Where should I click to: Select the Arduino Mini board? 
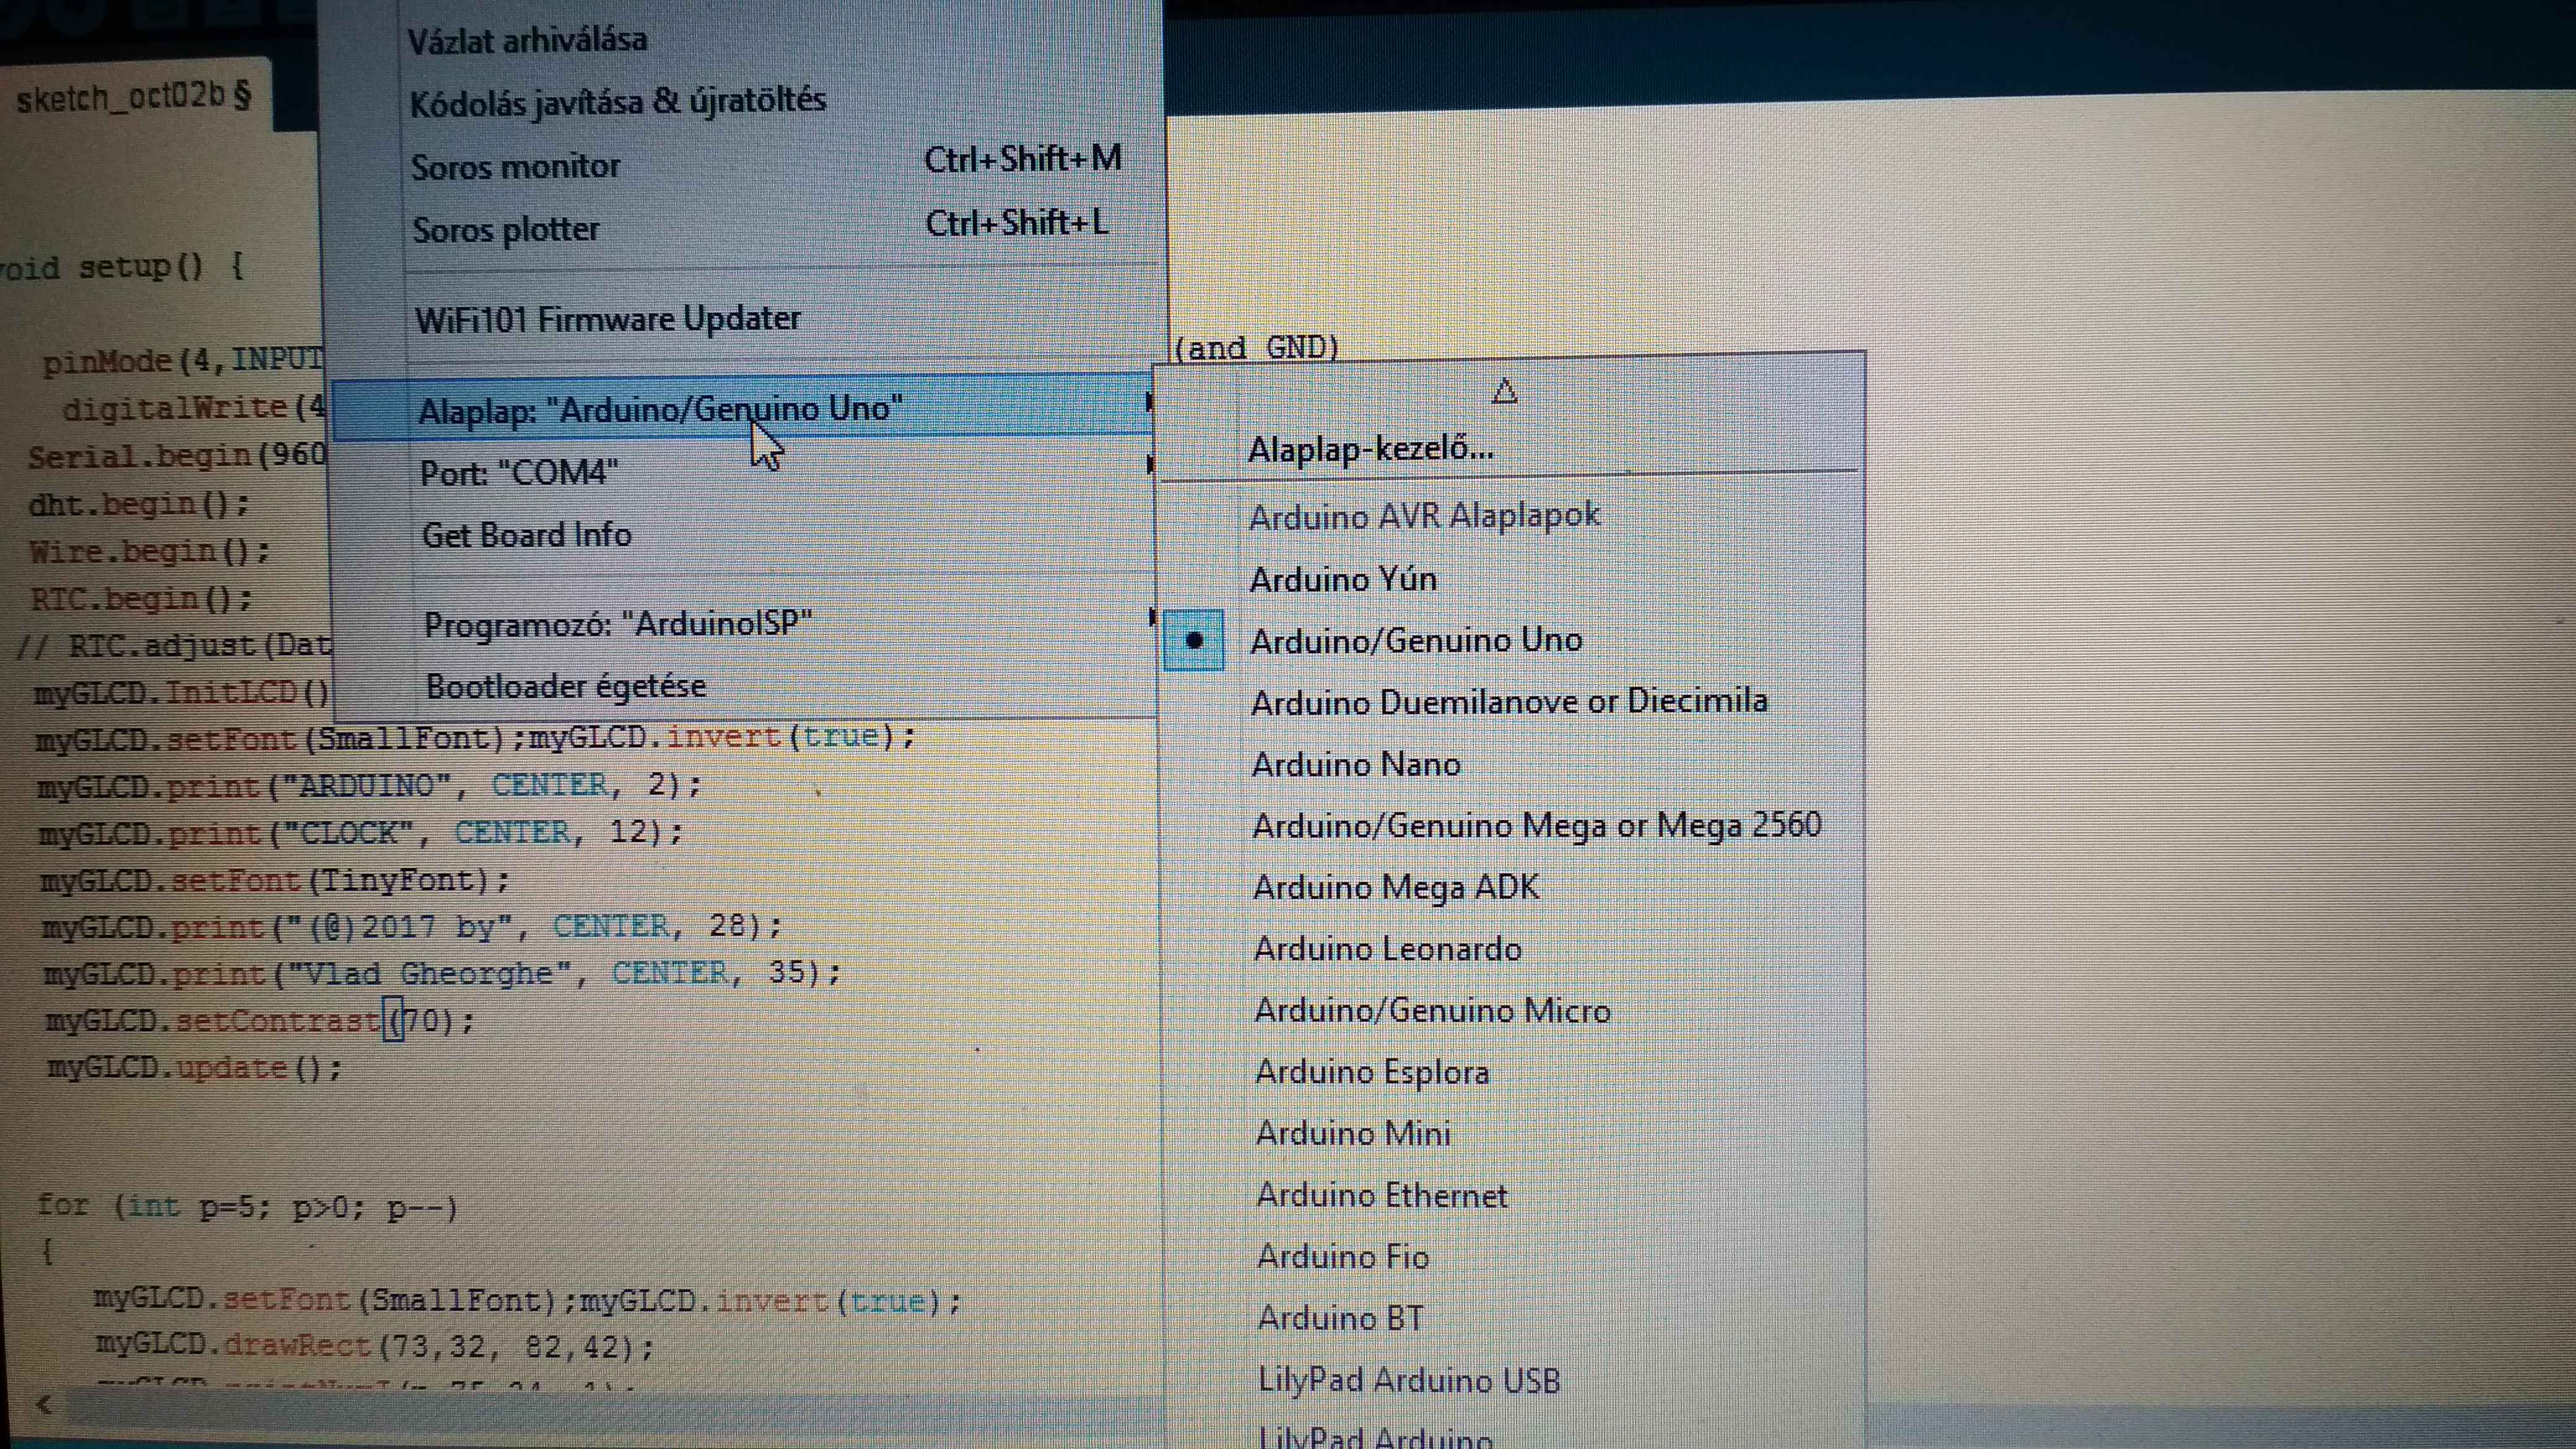[1353, 1133]
